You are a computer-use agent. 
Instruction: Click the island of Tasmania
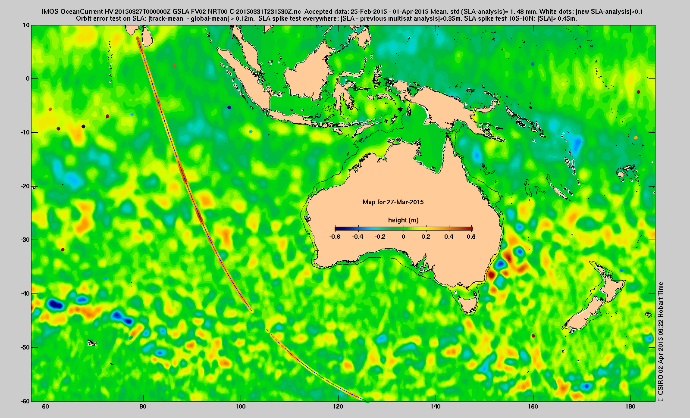(x=468, y=304)
